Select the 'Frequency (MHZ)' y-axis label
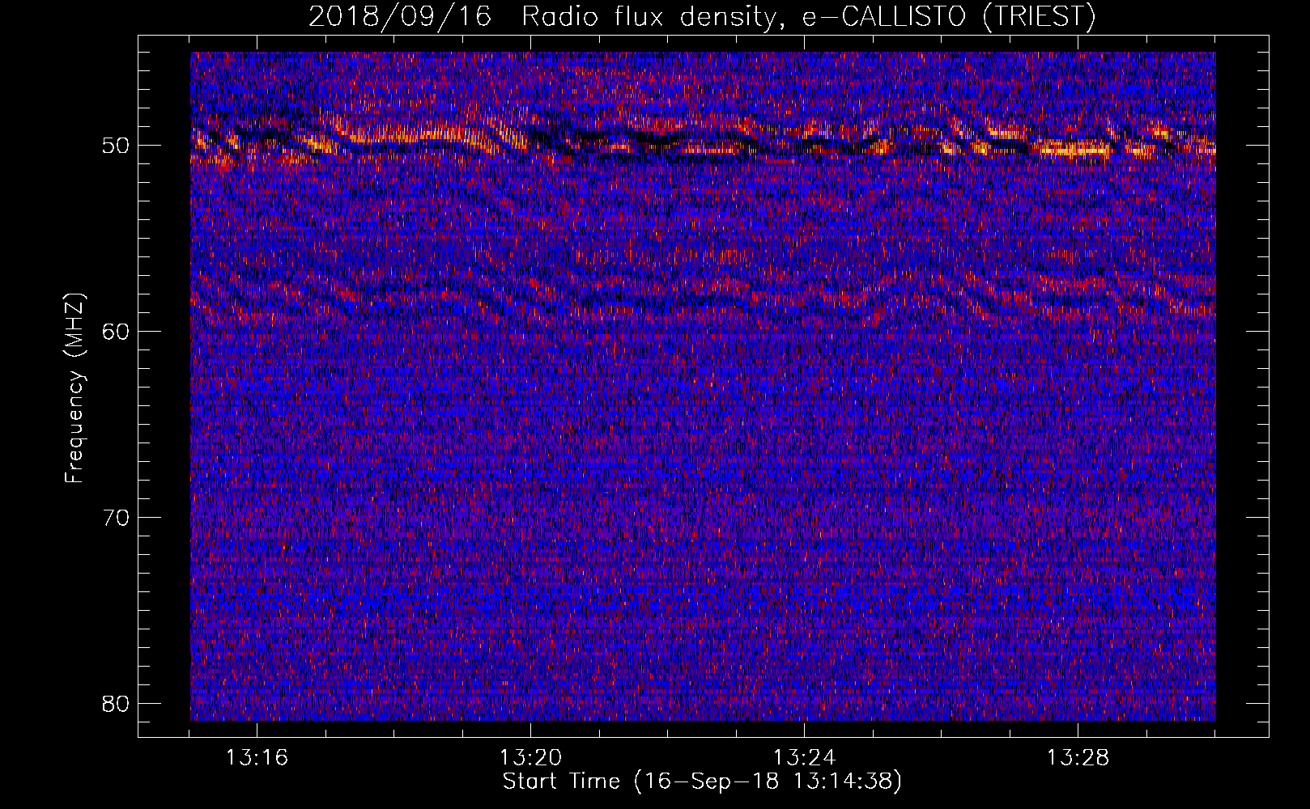This screenshot has width=1310, height=809. pyautogui.click(x=74, y=388)
